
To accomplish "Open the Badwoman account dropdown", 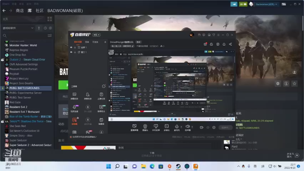I will (266, 4).
